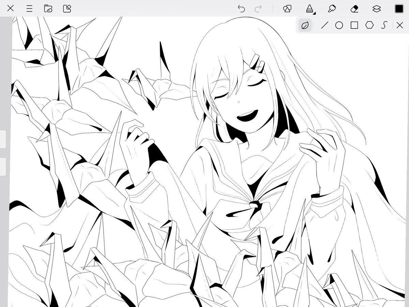
Task: Select the finger smudge tool
Action: pos(332,9)
